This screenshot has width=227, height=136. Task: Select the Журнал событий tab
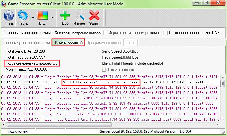68,42
